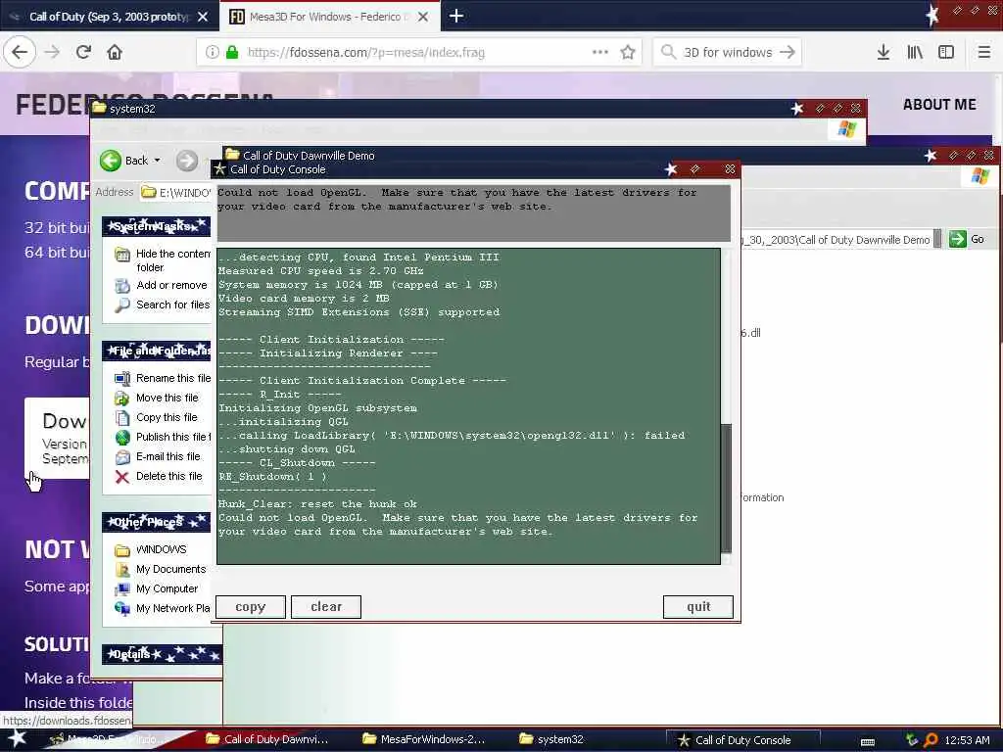Open the Firefox hamburger menu
Viewport: 1003px width, 752px height.
[x=984, y=52]
